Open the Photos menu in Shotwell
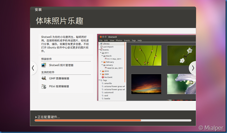Screen dimensions: 227x133 pyautogui.click(x=119, y=41)
